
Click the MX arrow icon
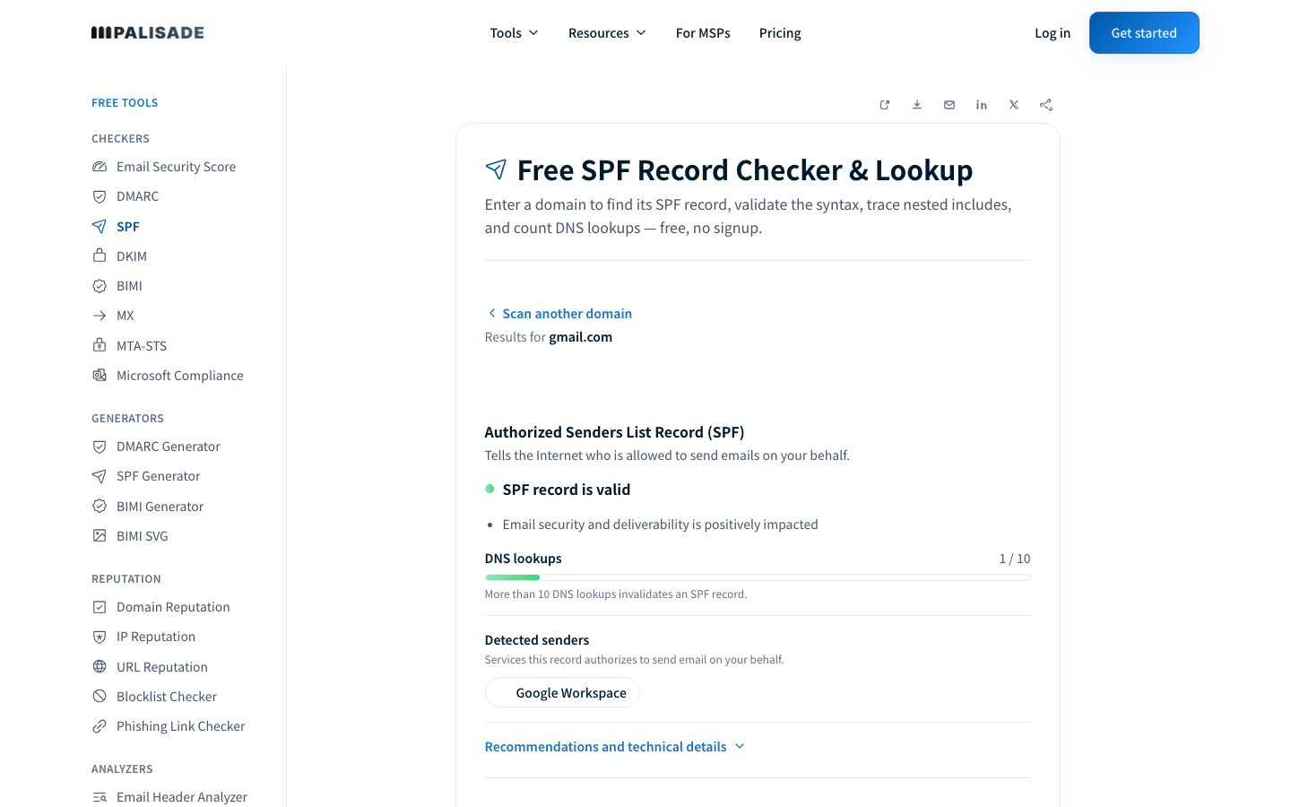(100, 316)
